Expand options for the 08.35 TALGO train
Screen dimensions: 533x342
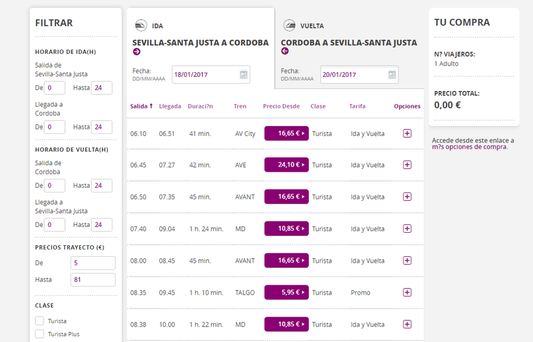point(407,293)
